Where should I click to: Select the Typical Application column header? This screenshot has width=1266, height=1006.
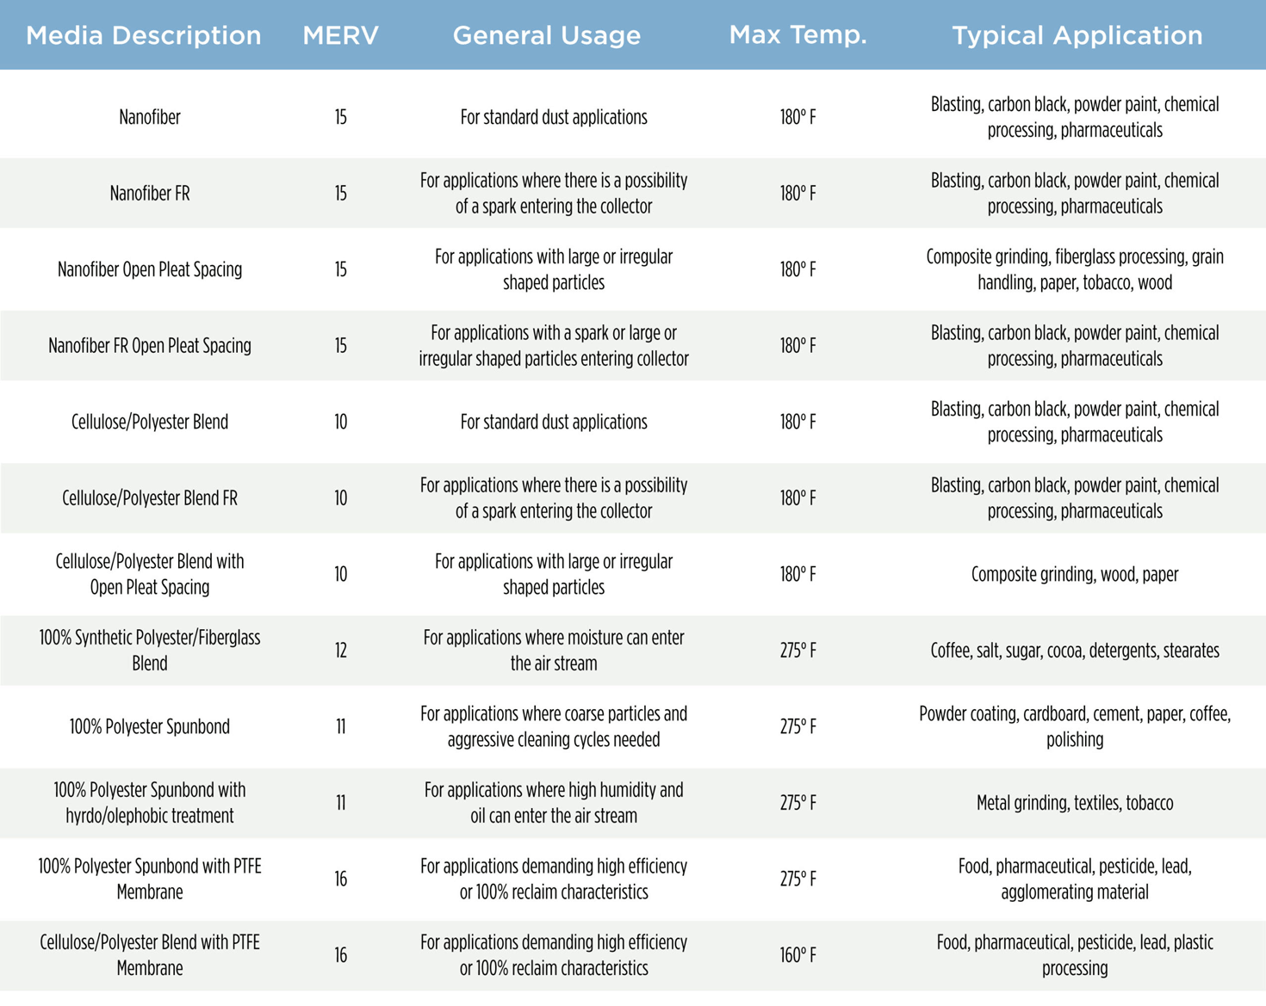coord(1077,35)
